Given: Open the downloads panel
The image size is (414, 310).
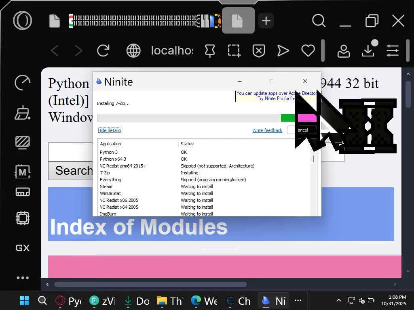Looking at the screenshot, I should tap(368, 50).
